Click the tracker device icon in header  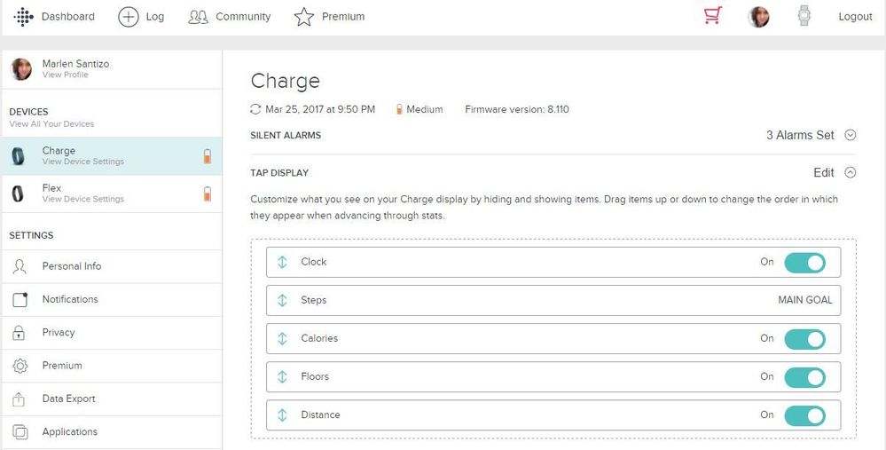(804, 16)
